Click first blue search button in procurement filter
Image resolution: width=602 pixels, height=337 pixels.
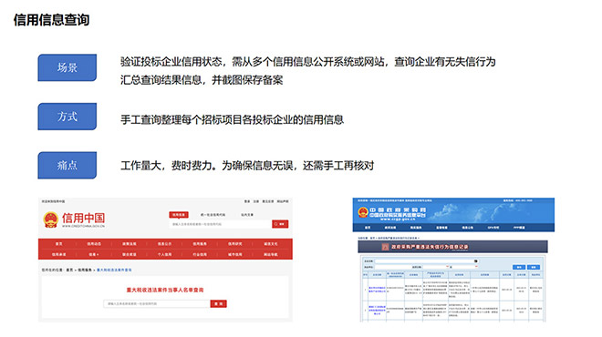point(519,267)
